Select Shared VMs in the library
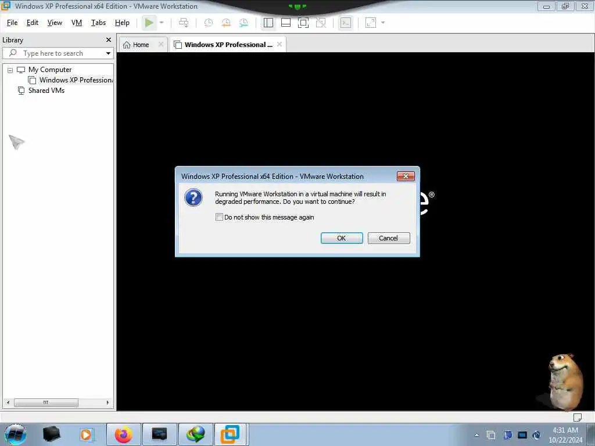595x446 pixels. (x=46, y=91)
